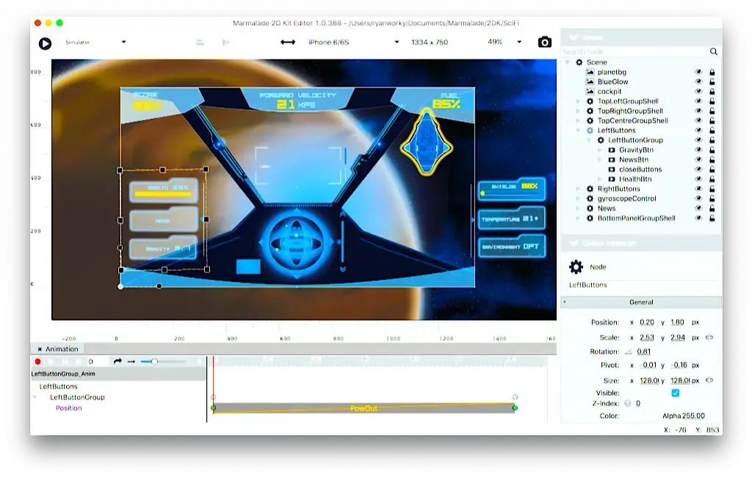Click the green end keyframe on the Position track

point(515,408)
